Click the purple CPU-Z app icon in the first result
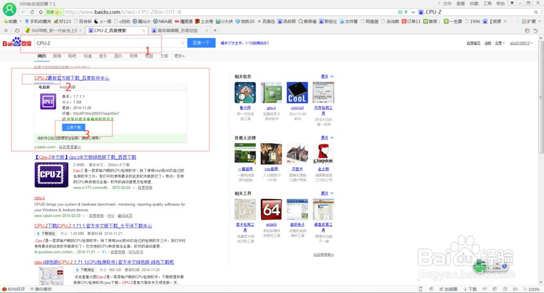The width and height of the screenshot is (544, 293). pyautogui.click(x=48, y=101)
